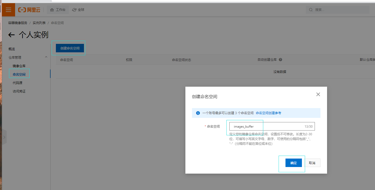
Task: Open 代码源 in the sidebar
Action: pos(17,83)
